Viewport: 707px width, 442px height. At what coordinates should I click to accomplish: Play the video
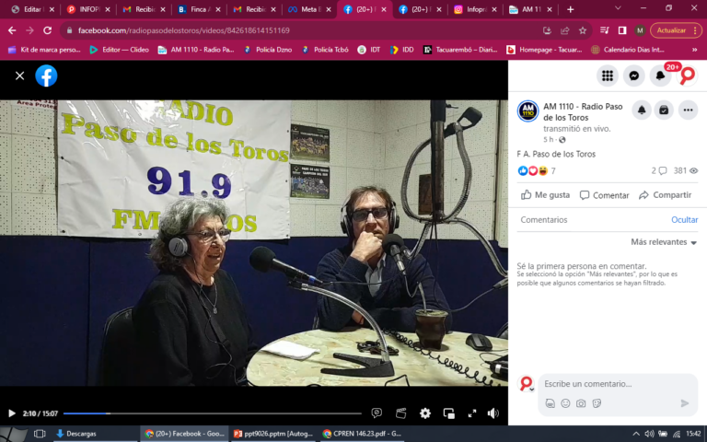click(x=12, y=413)
